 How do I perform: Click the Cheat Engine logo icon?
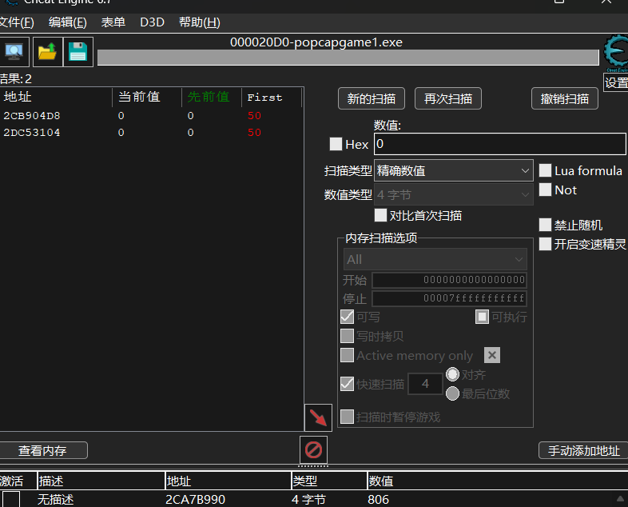617,51
